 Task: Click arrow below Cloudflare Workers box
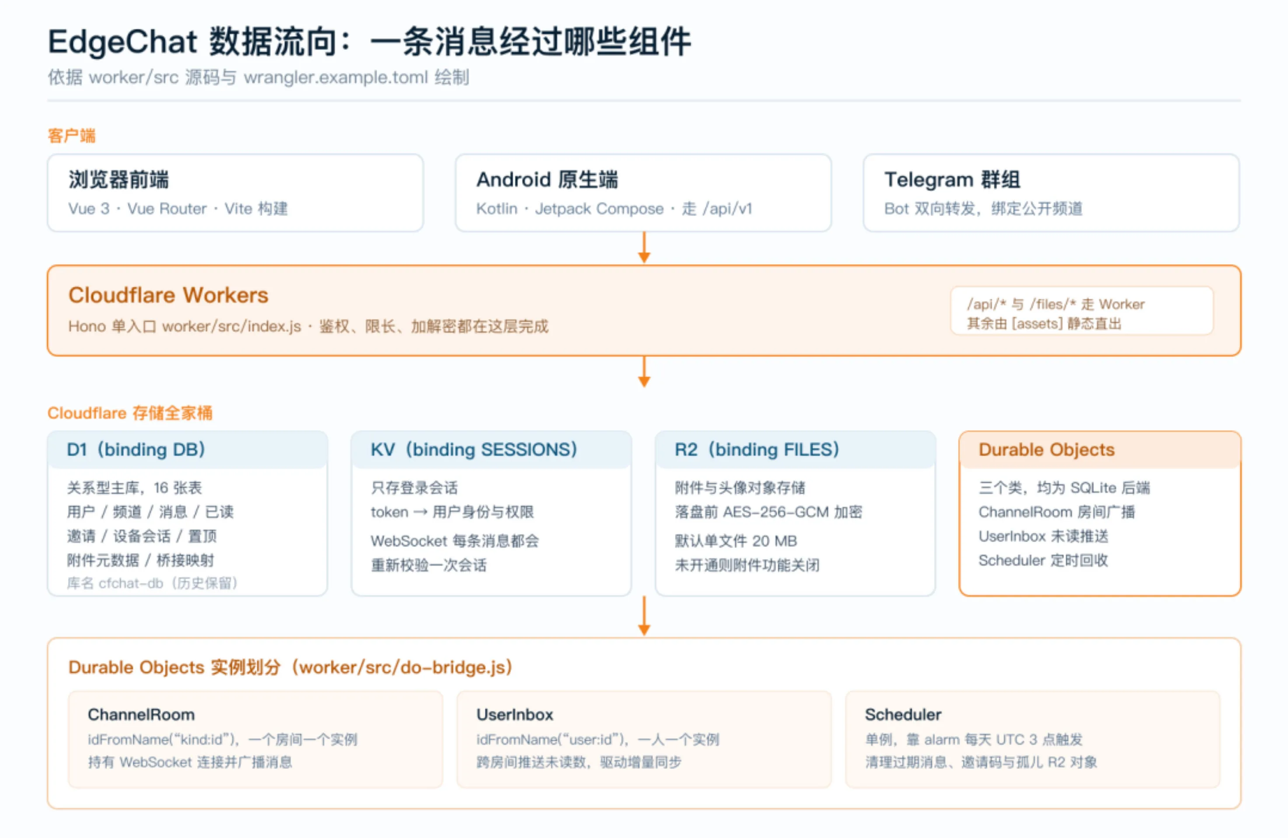644,372
